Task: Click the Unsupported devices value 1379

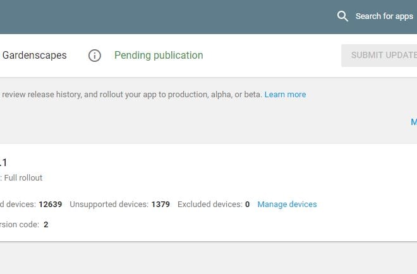Action: [x=160, y=205]
